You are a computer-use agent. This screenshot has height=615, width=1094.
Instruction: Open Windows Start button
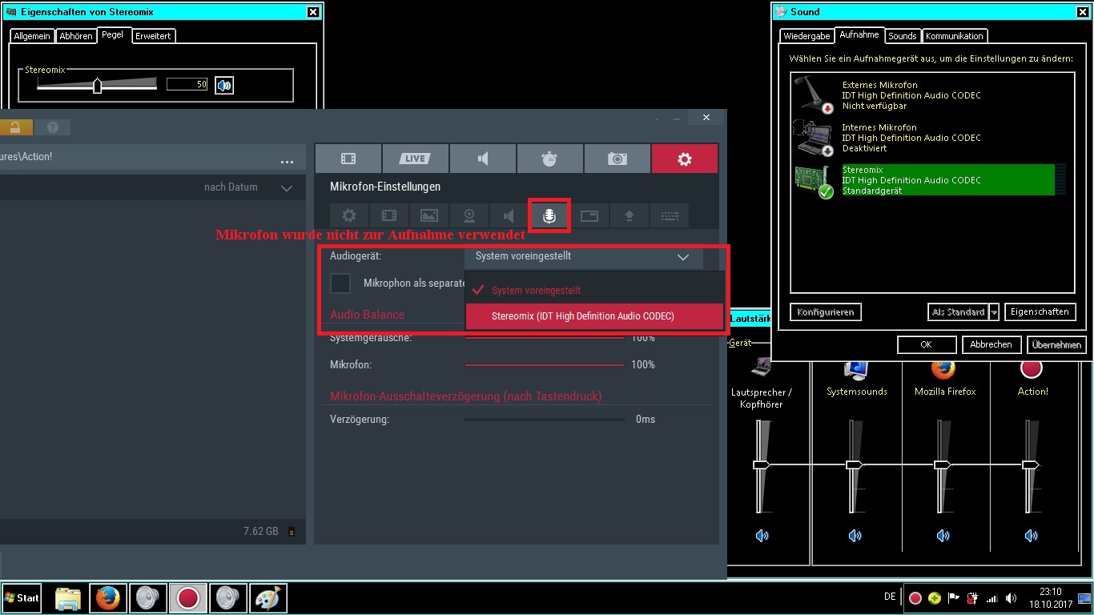point(22,598)
